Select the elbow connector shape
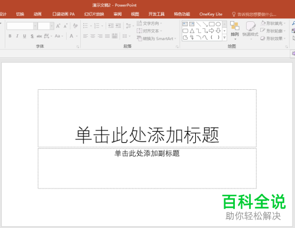This screenshot has width=295, height=228. [199, 31]
